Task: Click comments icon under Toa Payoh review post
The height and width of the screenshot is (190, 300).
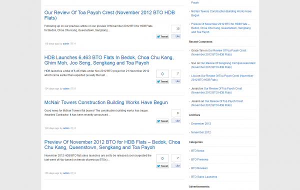Action: (71, 43)
